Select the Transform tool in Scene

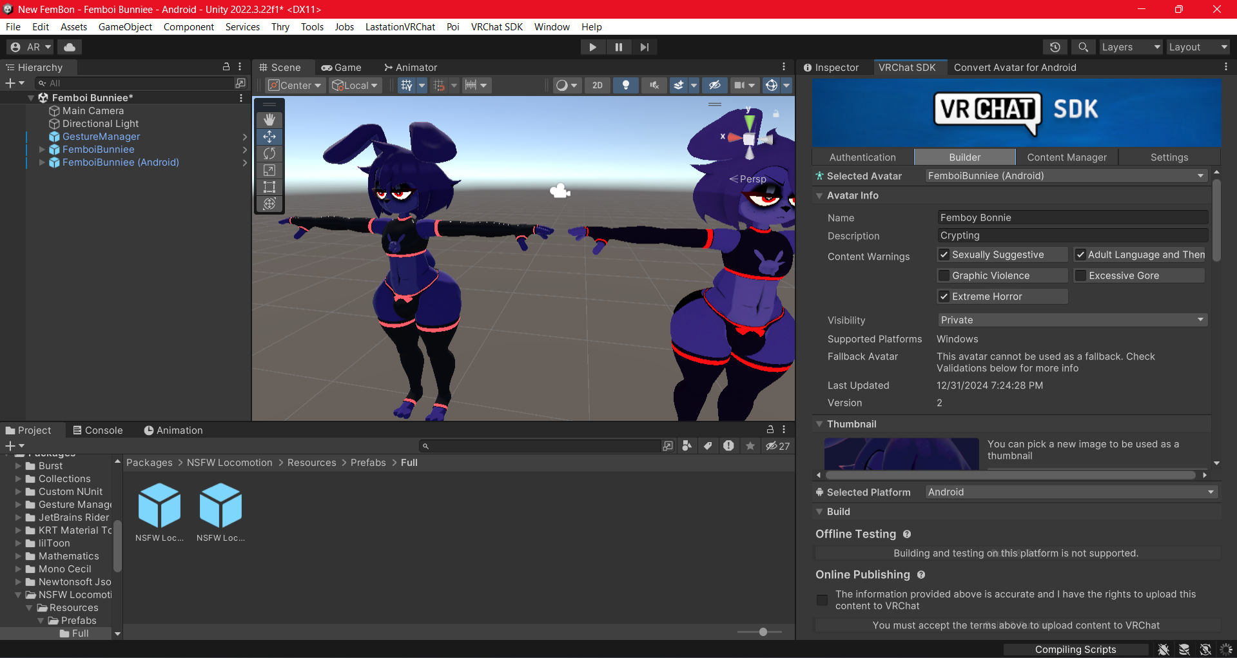pos(269,204)
